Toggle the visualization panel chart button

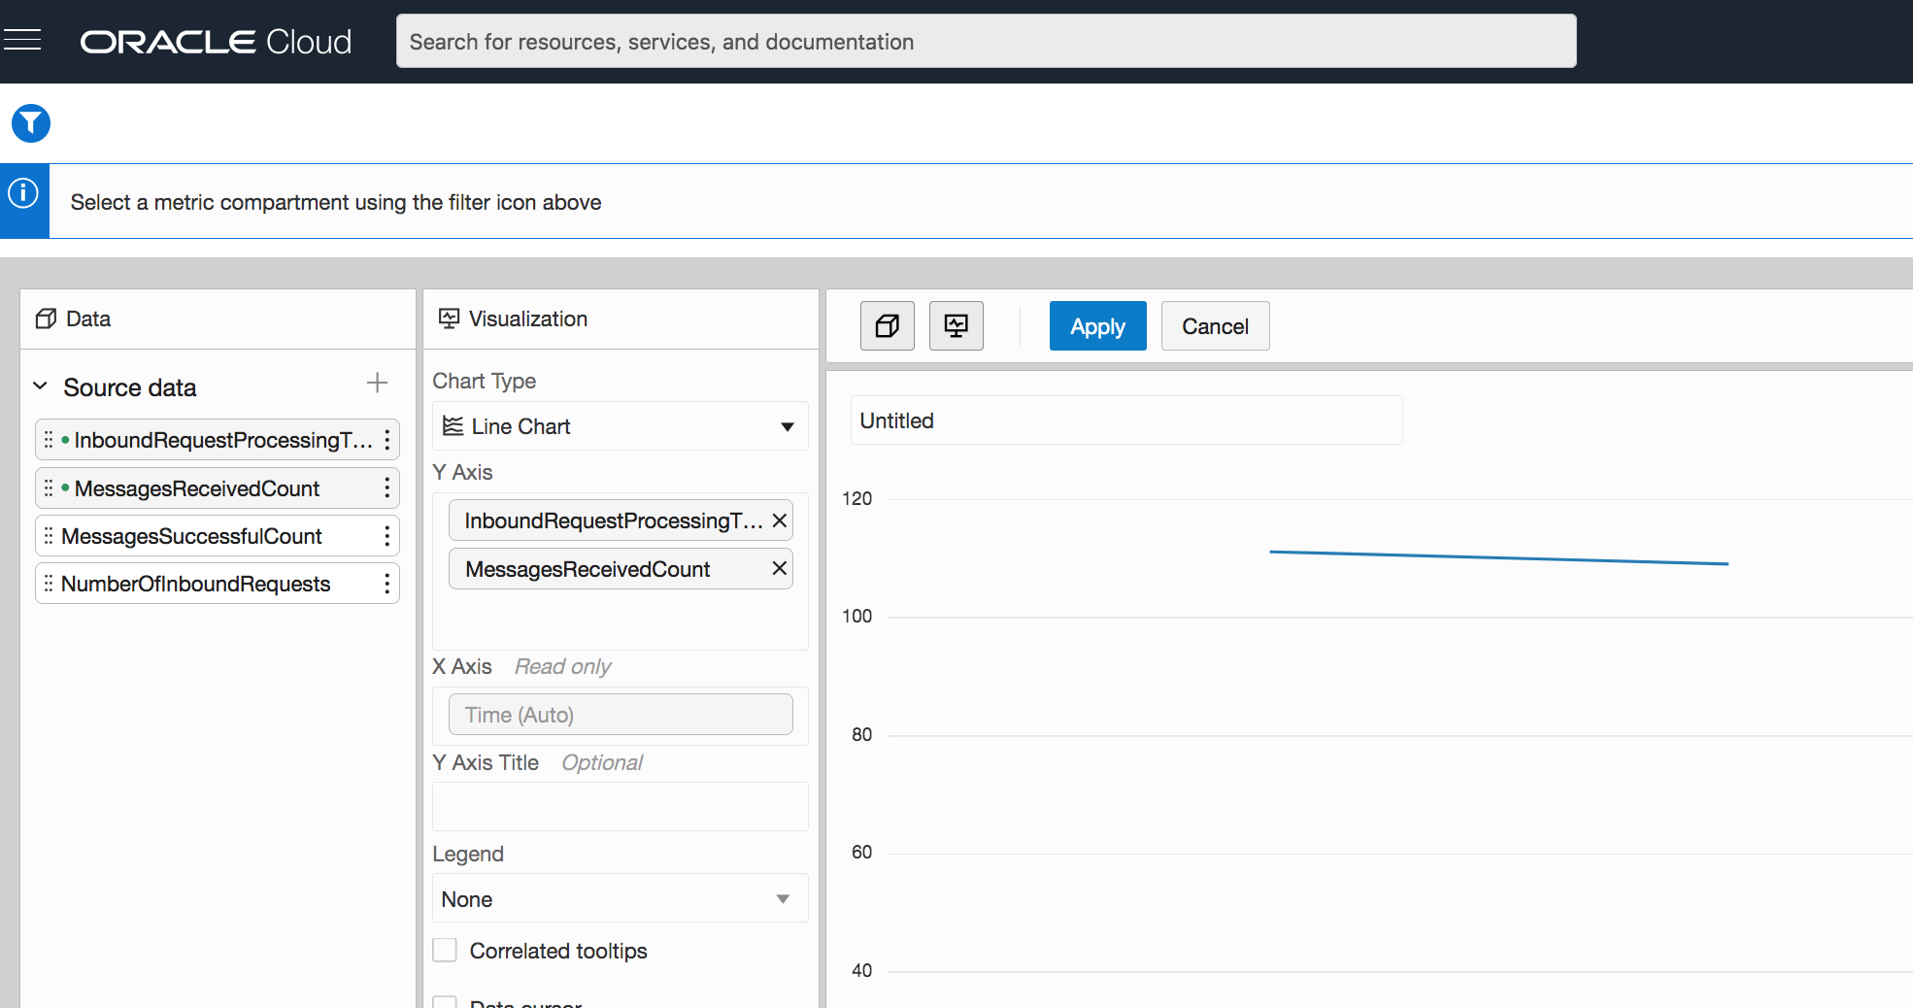coord(956,326)
